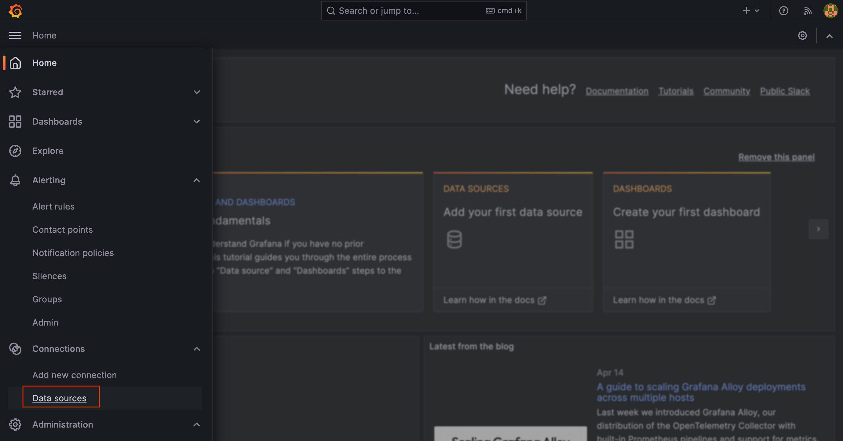The width and height of the screenshot is (843, 441).
Task: Open the Explore section icon
Action: [15, 150]
